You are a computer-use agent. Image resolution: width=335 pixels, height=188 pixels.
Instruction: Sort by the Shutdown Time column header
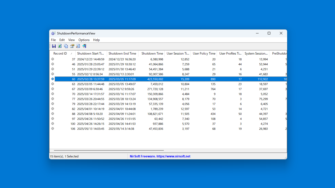point(152,54)
